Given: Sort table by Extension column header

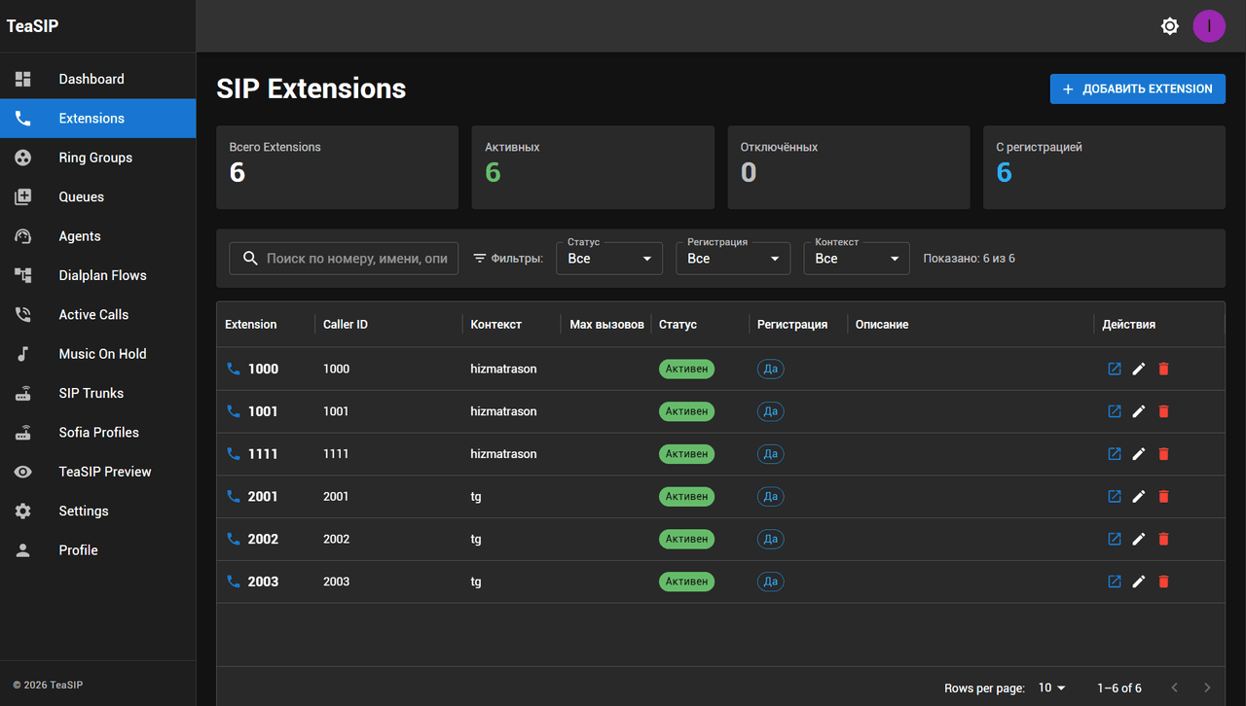Looking at the screenshot, I should (x=251, y=325).
